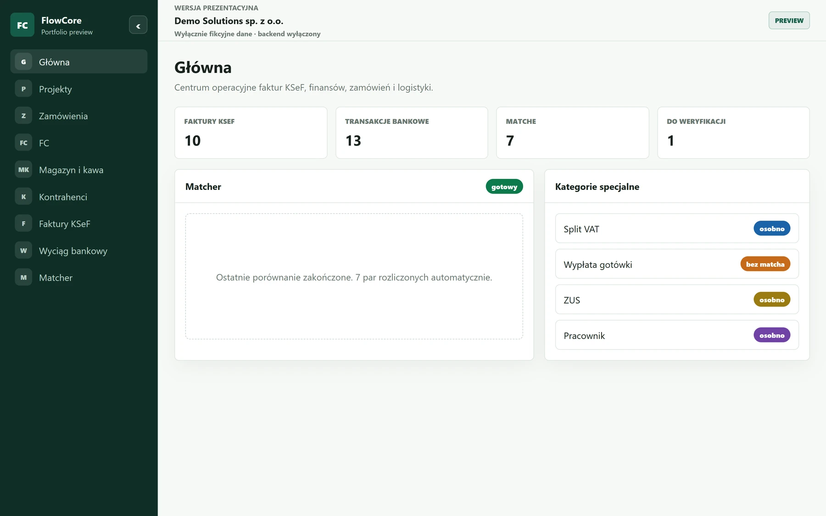Open the Magazyn i kawa page
826x516 pixels.
(79, 170)
